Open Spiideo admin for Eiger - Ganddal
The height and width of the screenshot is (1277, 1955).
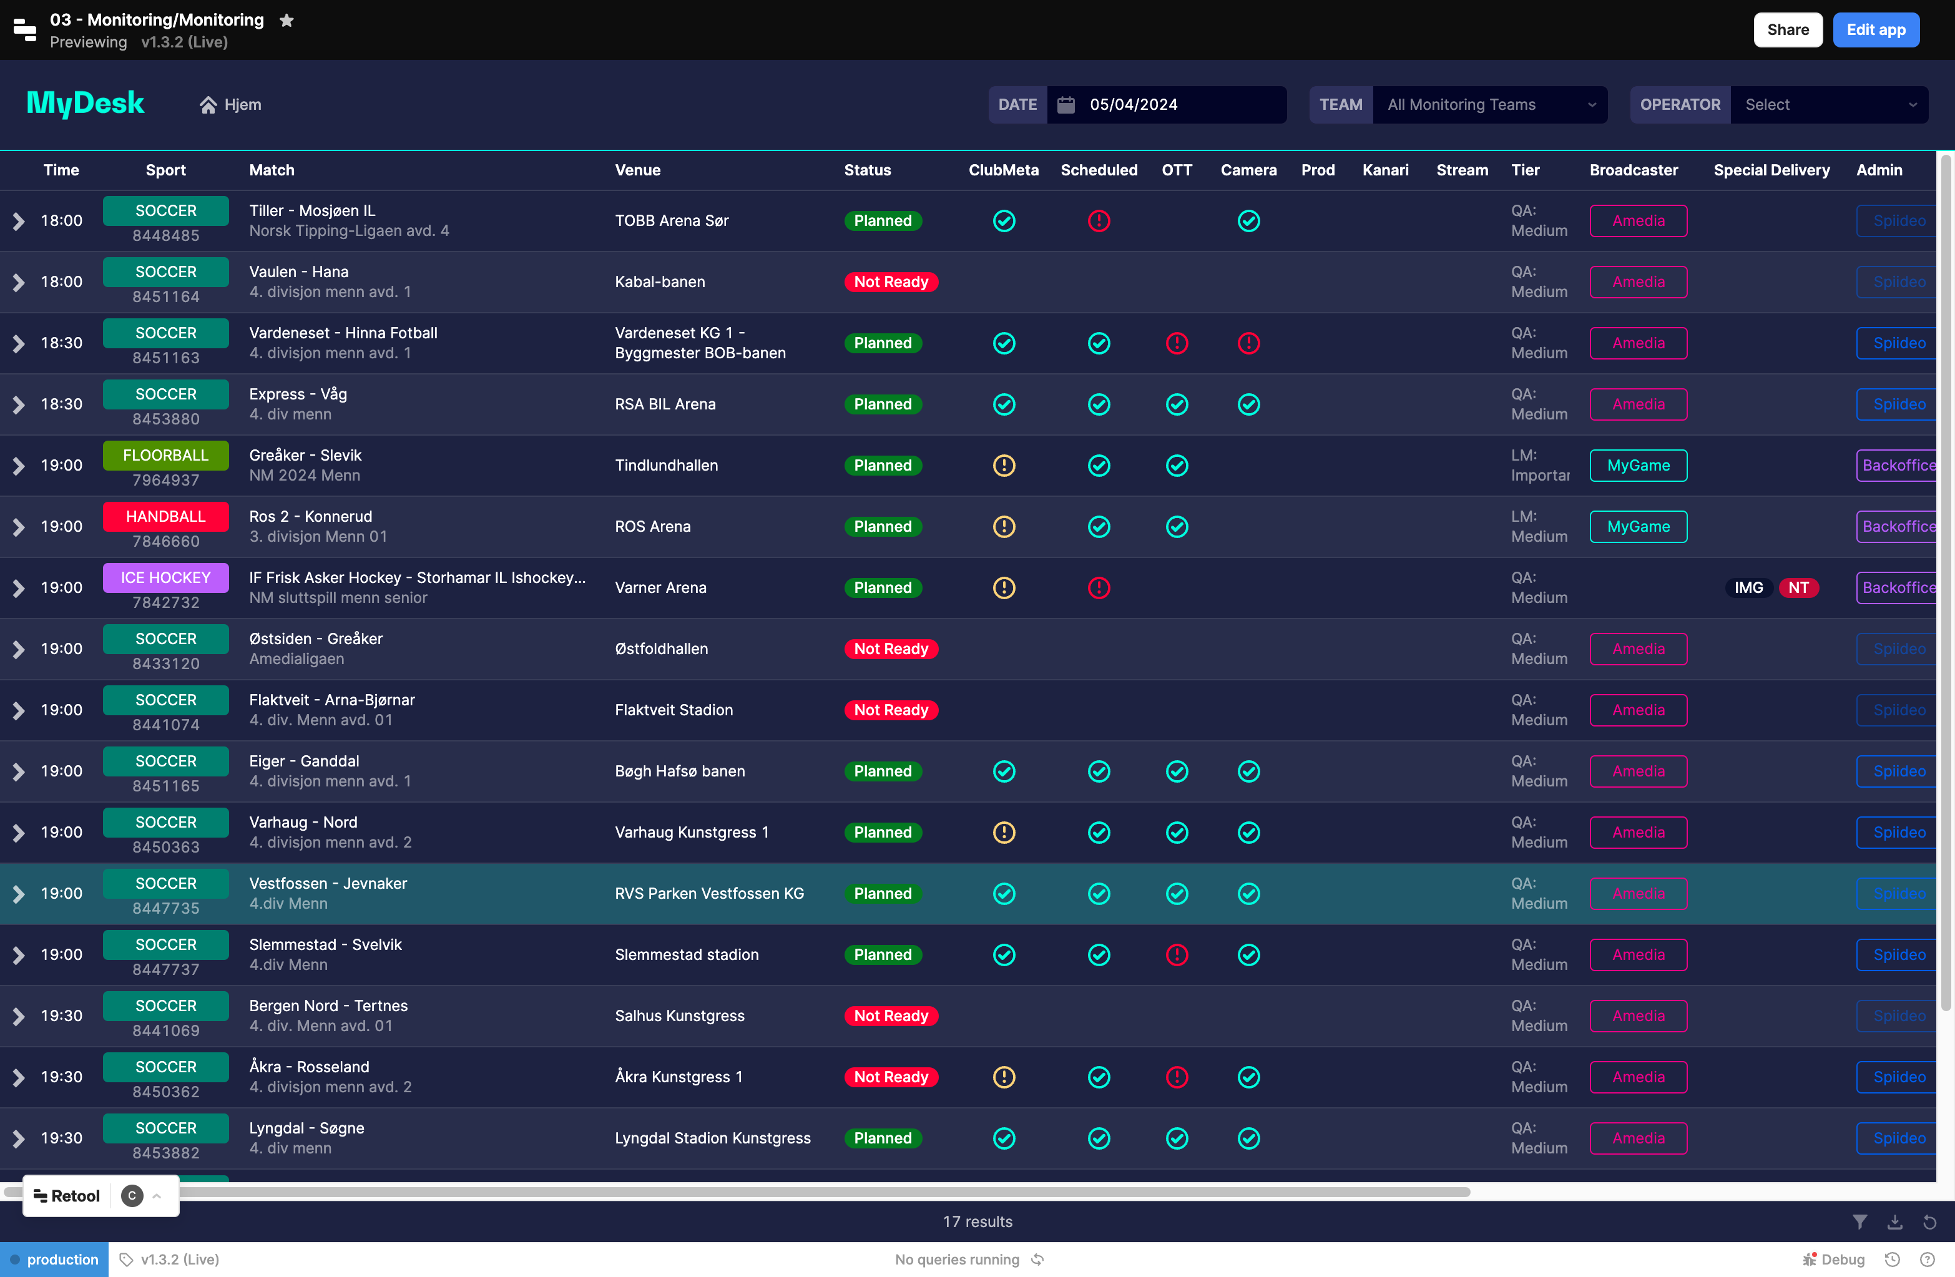[x=1898, y=771]
